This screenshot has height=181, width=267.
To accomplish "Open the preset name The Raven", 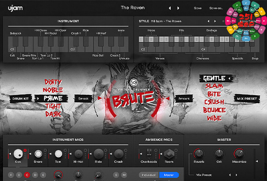I will (133, 7).
